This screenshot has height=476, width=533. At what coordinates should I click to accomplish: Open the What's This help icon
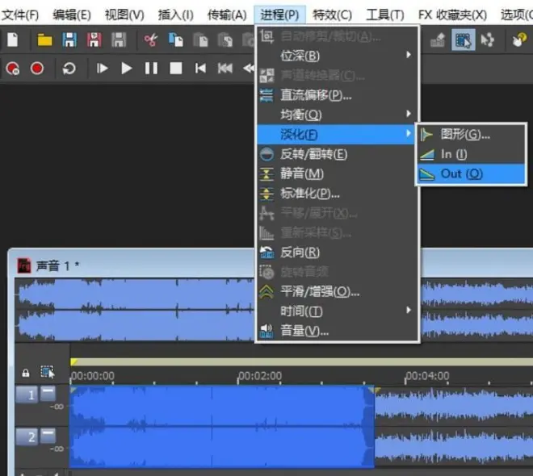click(519, 40)
